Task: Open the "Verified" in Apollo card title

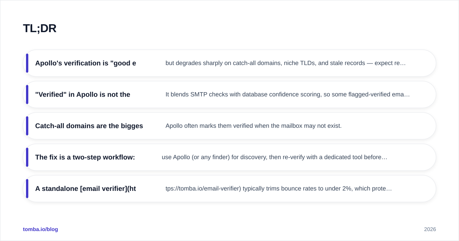Action: tap(83, 94)
